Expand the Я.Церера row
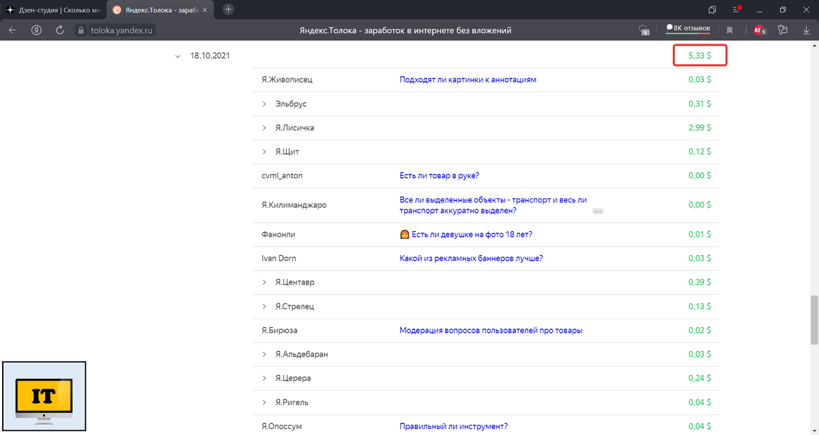The image size is (819, 435). coord(264,378)
